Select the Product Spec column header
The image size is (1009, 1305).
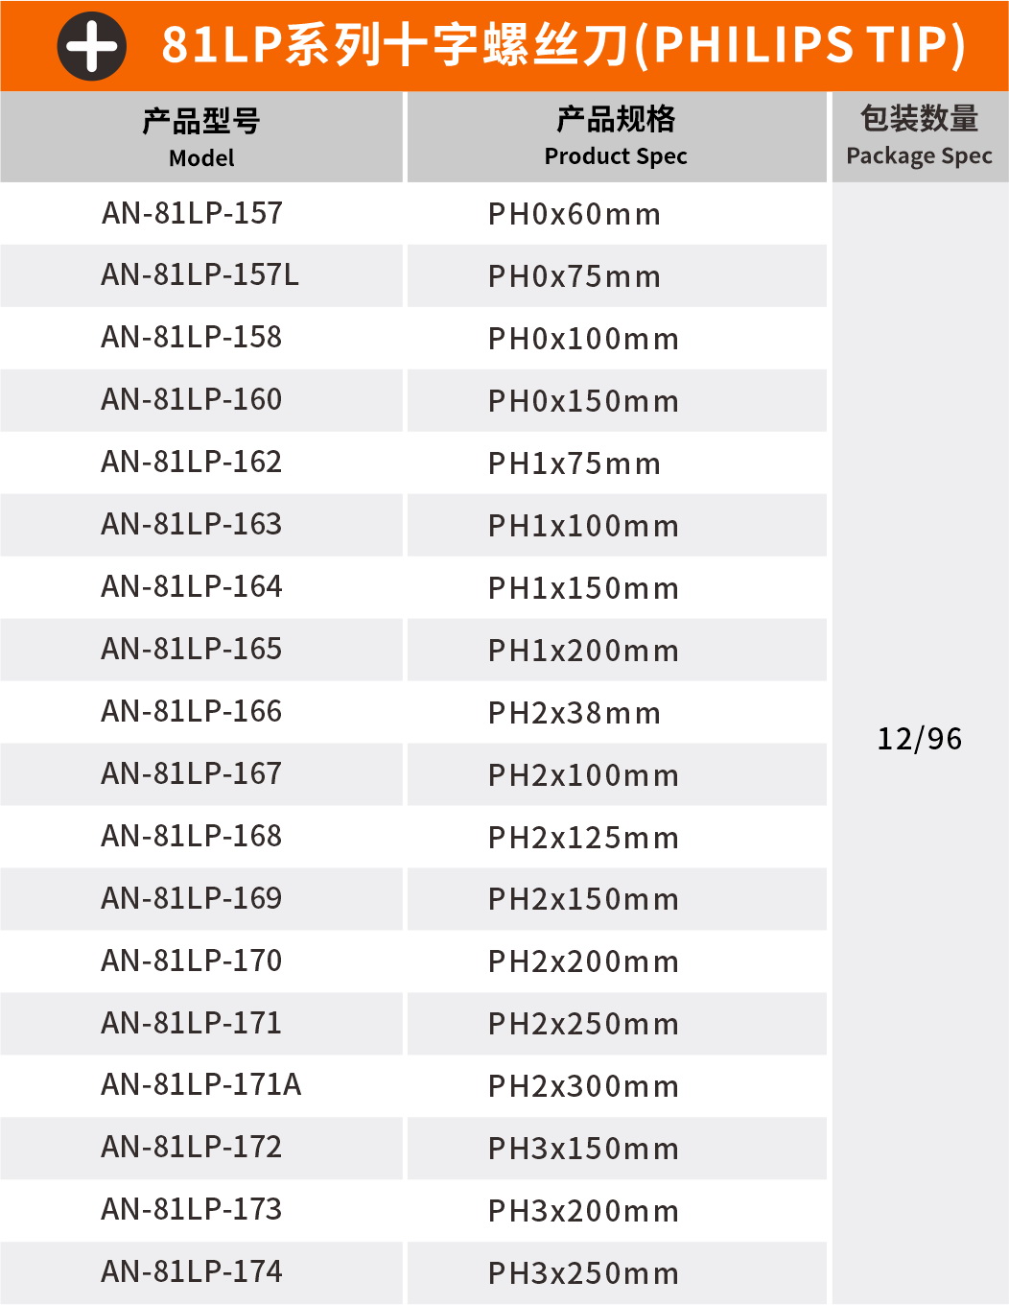point(616,135)
